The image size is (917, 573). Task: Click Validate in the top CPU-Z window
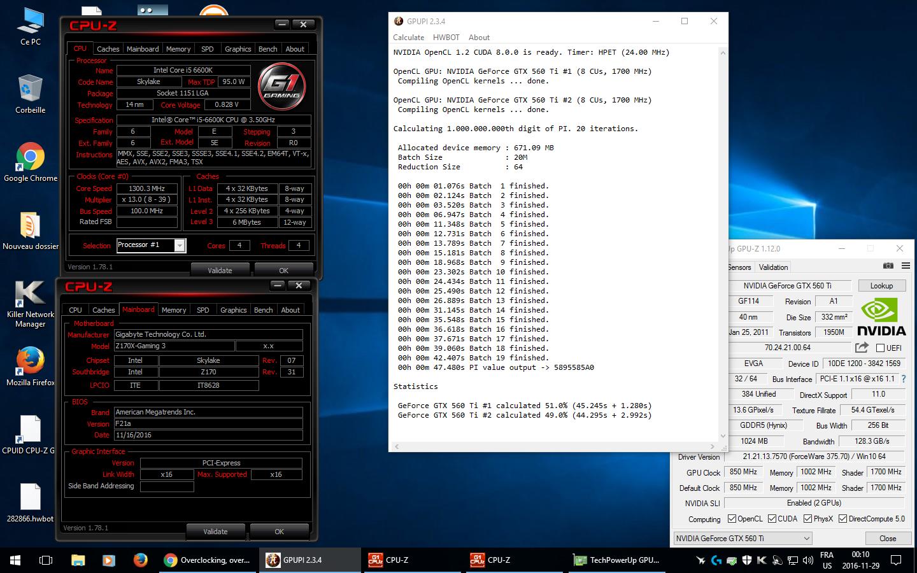coord(220,270)
